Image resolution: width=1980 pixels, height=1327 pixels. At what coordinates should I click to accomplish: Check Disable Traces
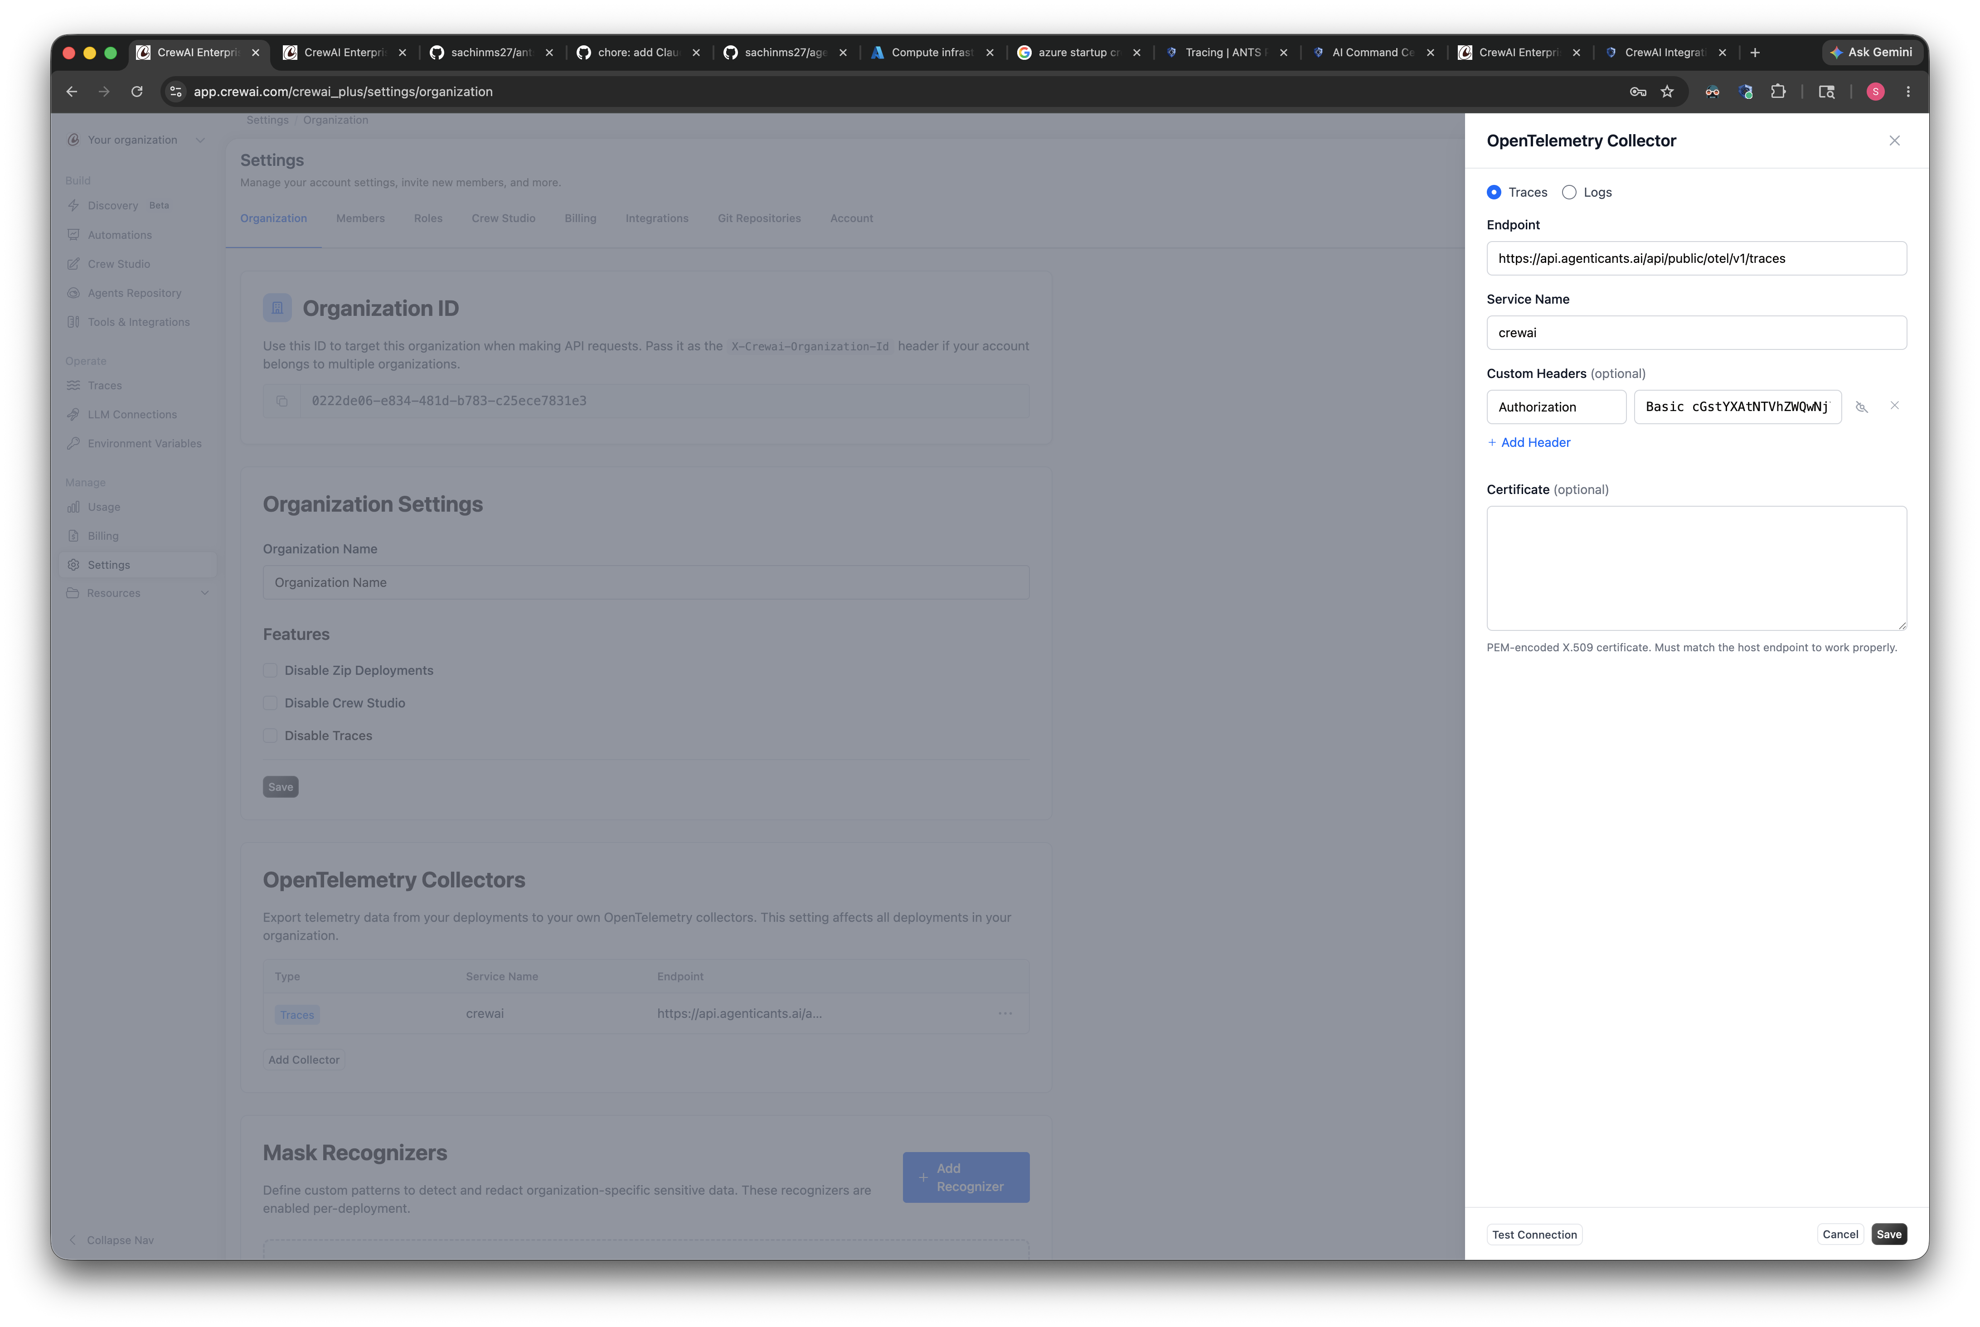(x=270, y=736)
